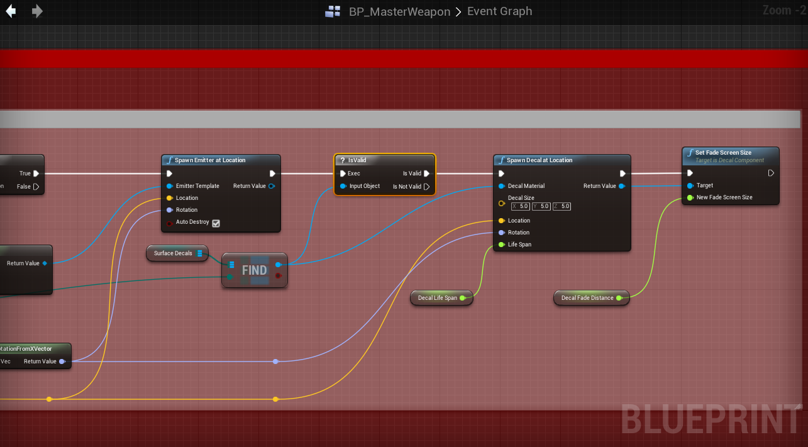Click the Event Graph breadcrumb
The height and width of the screenshot is (447, 808).
click(499, 11)
